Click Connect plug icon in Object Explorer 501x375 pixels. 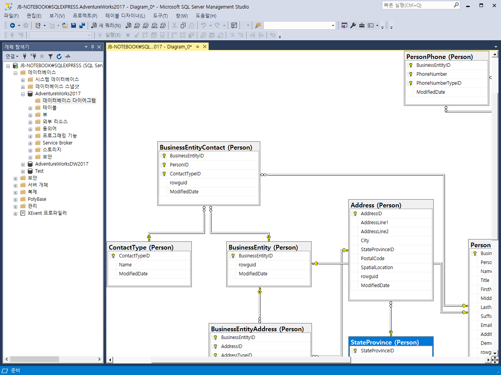[25, 56]
